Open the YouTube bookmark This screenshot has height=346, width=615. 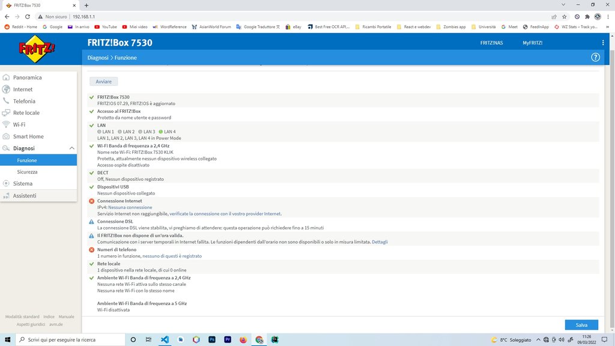tap(105, 26)
